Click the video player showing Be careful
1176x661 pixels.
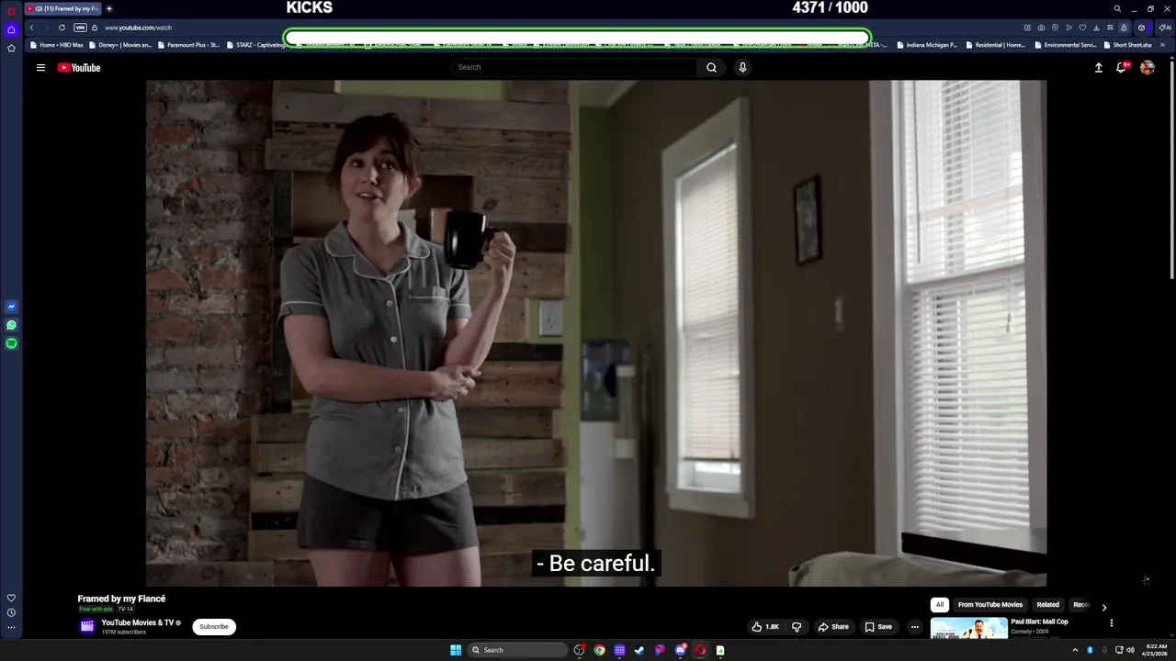point(595,332)
